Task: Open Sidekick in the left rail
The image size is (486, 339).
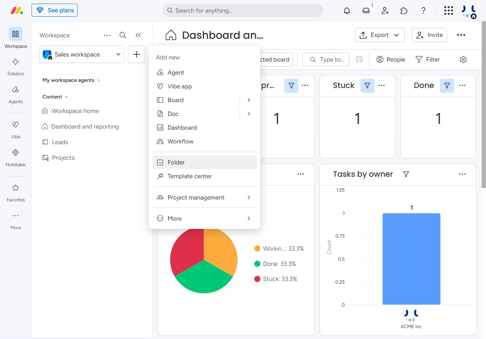Action: [x=16, y=67]
